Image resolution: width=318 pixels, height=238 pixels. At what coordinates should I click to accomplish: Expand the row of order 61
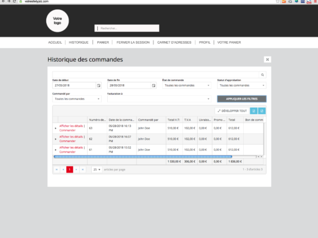55,150
